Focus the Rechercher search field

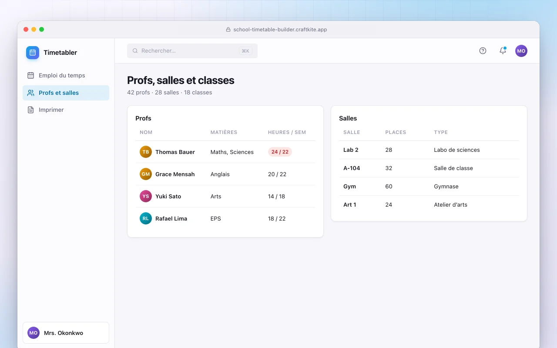pyautogui.click(x=192, y=51)
